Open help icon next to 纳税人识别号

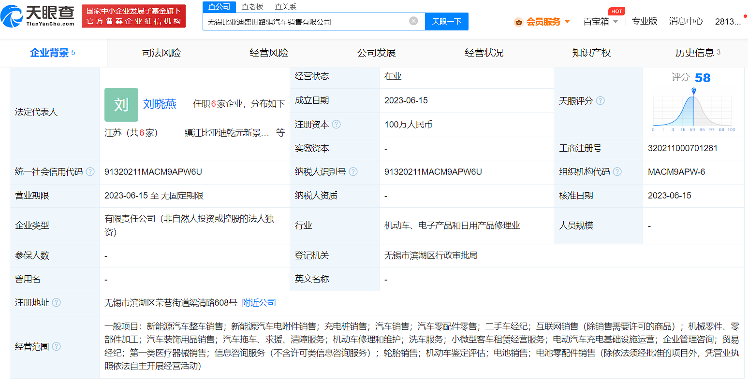pos(353,171)
